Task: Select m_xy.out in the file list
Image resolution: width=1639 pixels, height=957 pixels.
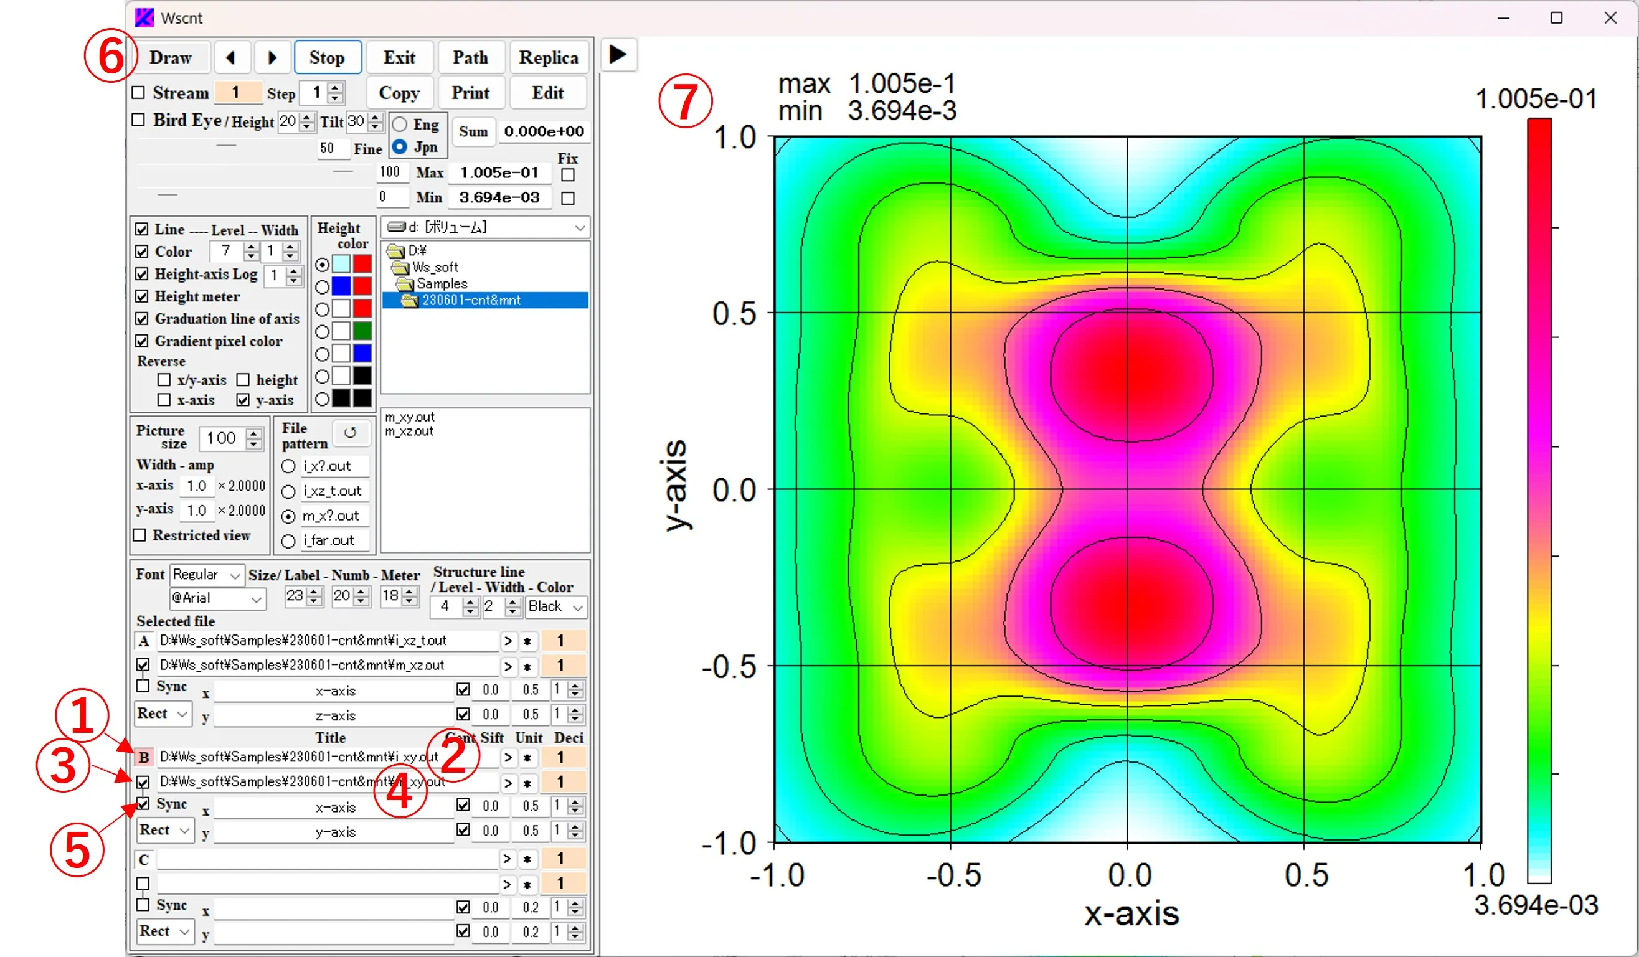Action: point(409,417)
